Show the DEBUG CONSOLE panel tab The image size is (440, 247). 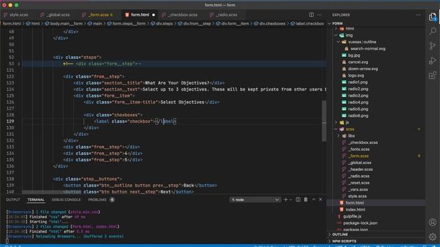click(x=66, y=200)
